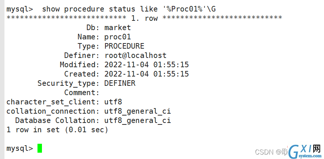This screenshot has height=159, width=324.
Task: Click the 'show procedure status' command text
Action: tap(88, 9)
